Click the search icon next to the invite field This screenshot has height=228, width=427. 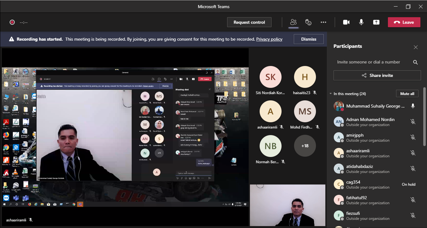415,62
